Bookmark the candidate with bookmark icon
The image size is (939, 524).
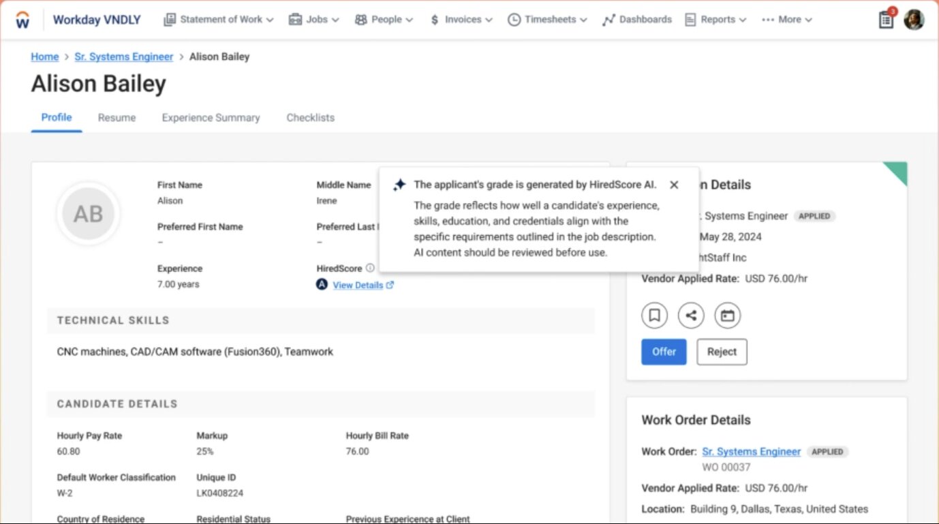[654, 315]
